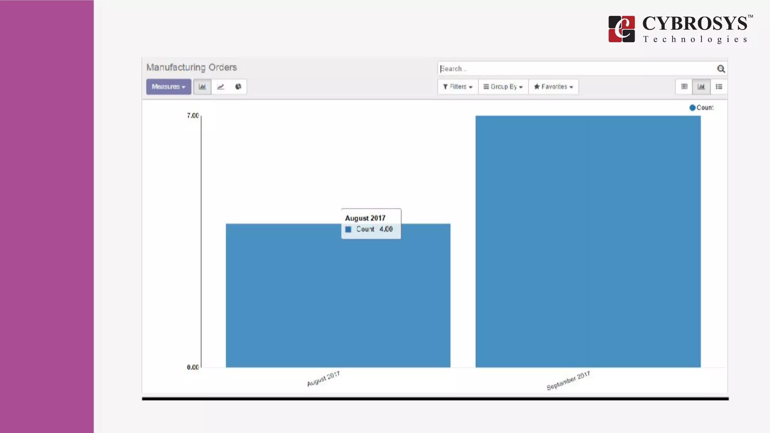Switch to bar chart mode

point(202,87)
